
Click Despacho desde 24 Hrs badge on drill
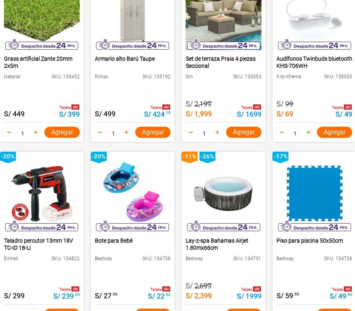pos(42,227)
